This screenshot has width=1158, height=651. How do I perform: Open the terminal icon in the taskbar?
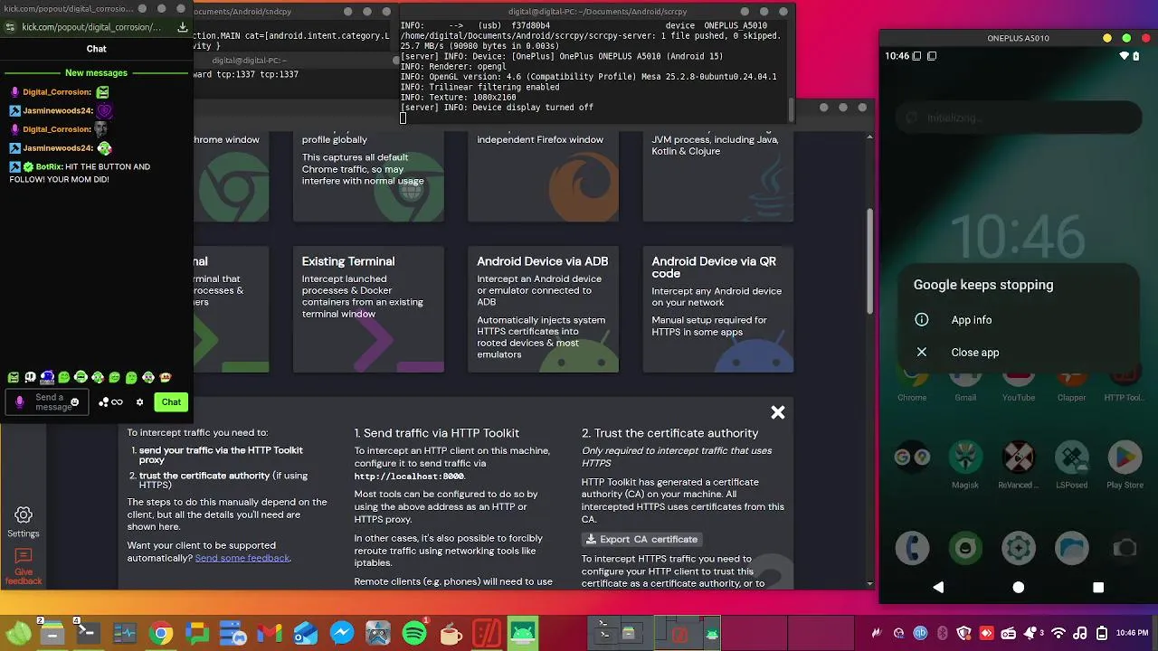click(x=89, y=634)
